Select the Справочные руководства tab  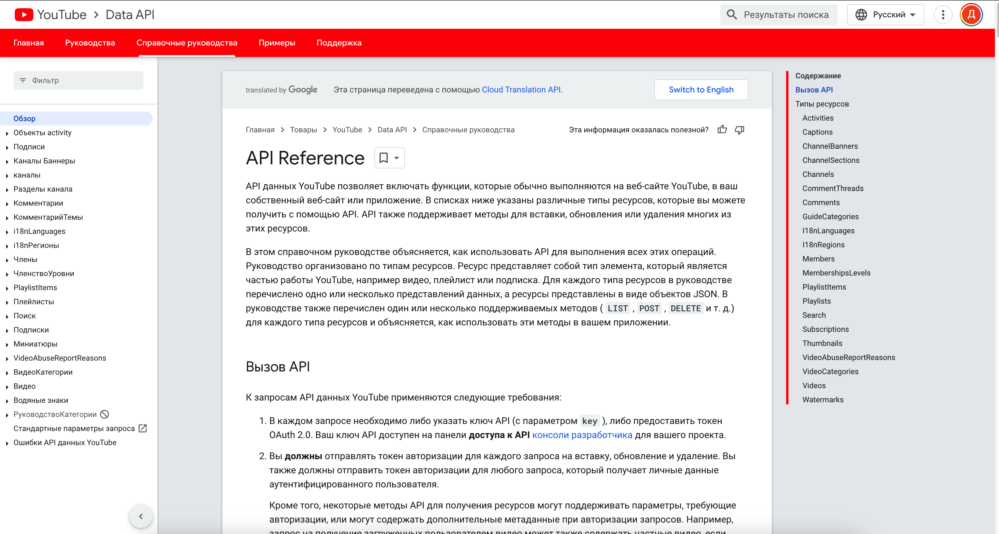187,43
